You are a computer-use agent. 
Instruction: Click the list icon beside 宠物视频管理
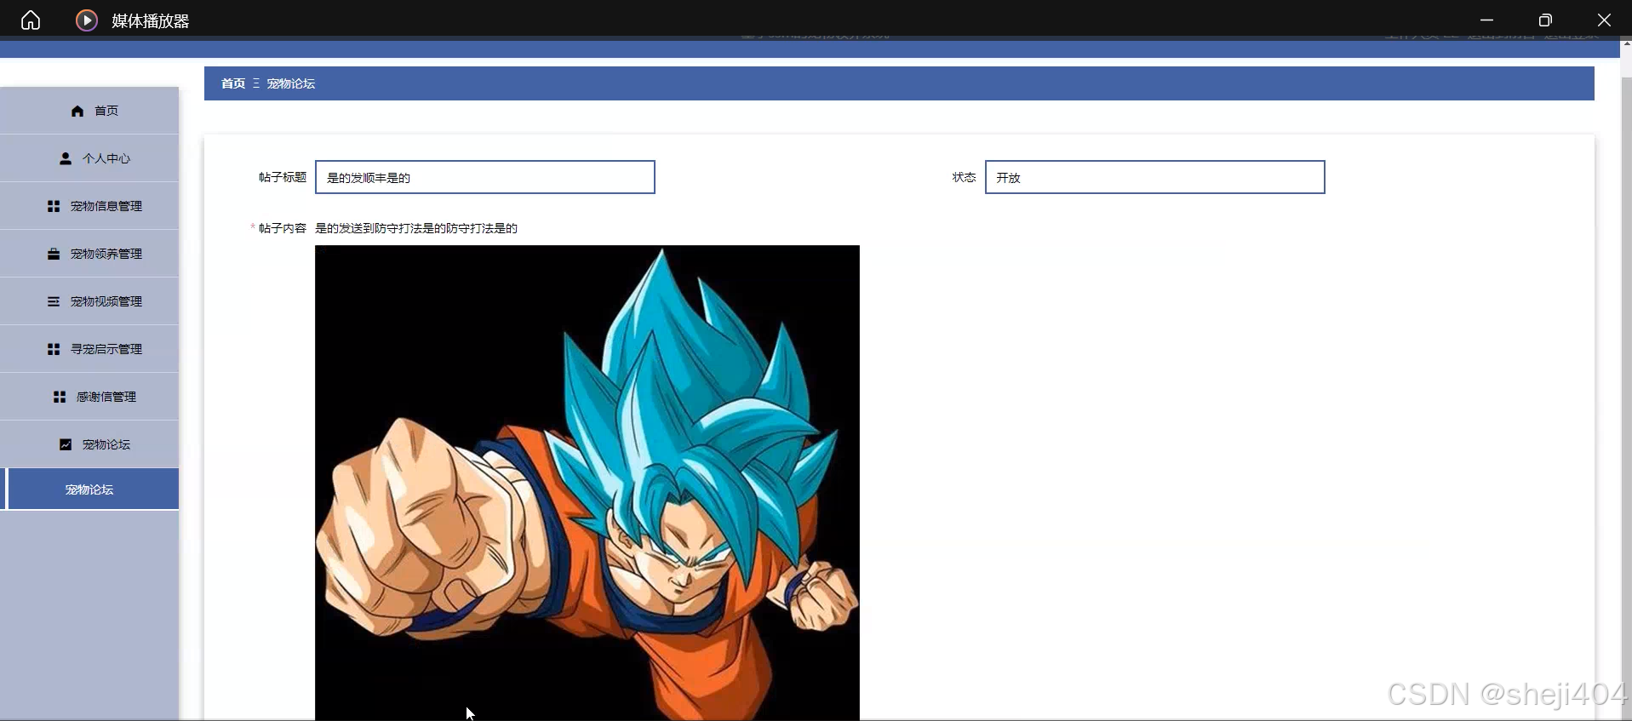(x=54, y=301)
